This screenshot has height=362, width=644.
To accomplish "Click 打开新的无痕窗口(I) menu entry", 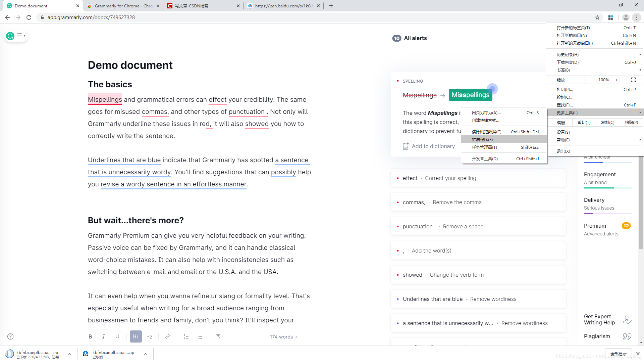I will click(x=595, y=43).
